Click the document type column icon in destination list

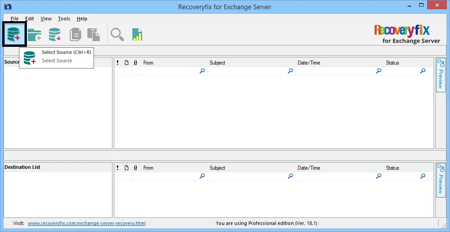click(127, 168)
